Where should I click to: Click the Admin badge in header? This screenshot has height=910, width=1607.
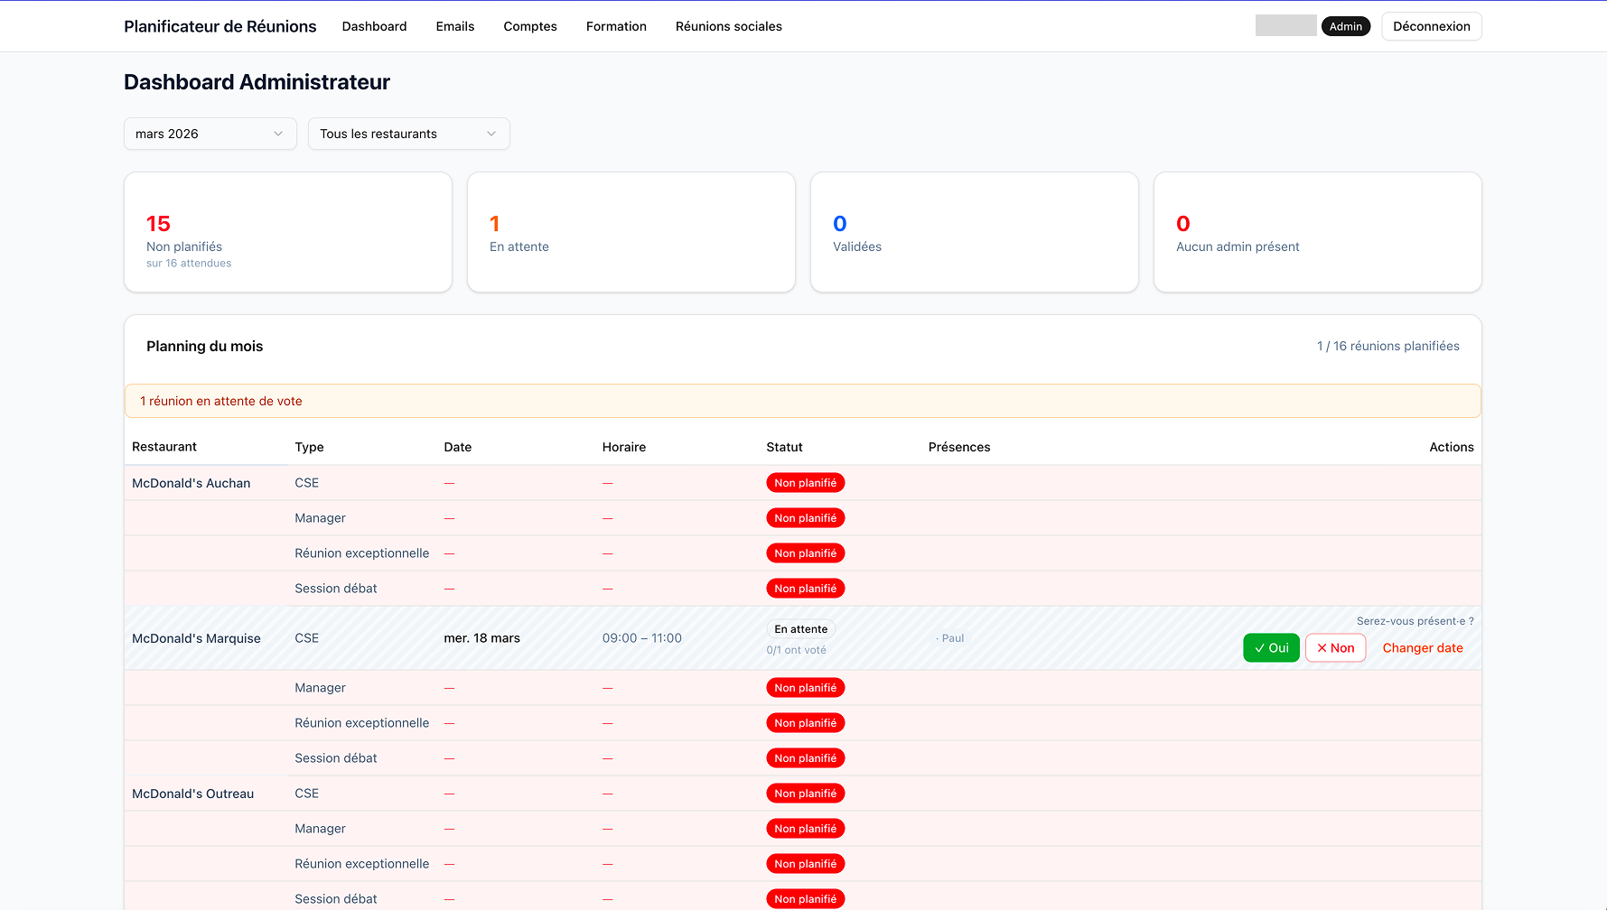coord(1345,26)
